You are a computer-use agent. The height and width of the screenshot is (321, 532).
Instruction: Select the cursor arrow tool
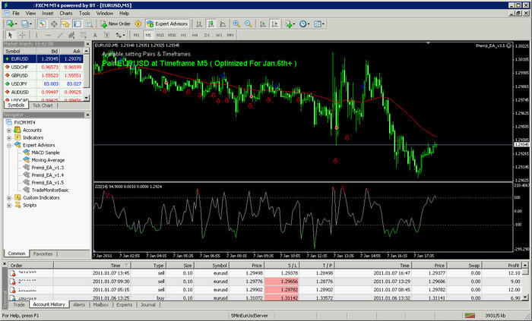(x=10, y=35)
